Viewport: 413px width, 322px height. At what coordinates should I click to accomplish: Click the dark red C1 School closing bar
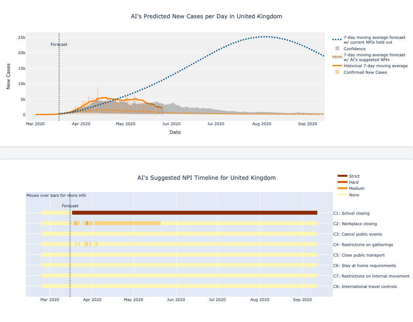194,213
